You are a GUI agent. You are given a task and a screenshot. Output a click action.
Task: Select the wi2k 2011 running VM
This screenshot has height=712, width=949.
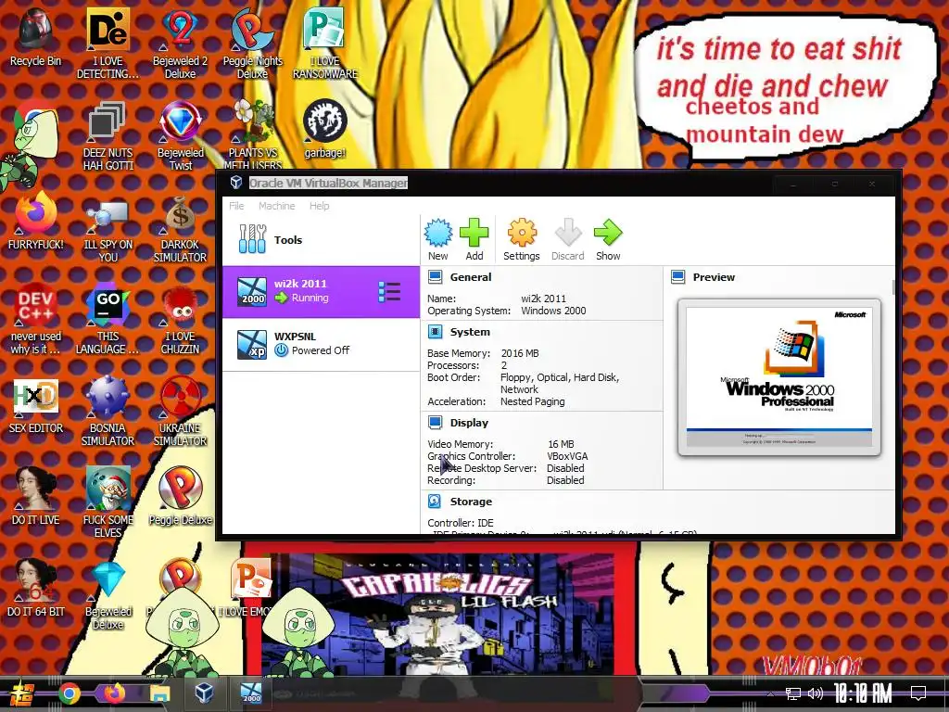pyautogui.click(x=321, y=291)
